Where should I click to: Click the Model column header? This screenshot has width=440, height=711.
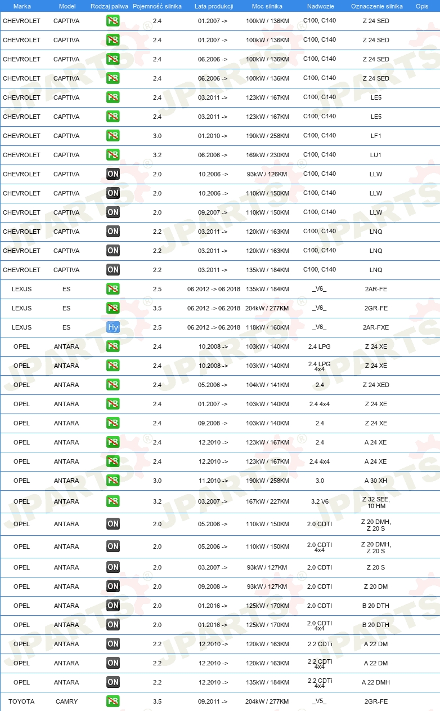(x=67, y=6)
